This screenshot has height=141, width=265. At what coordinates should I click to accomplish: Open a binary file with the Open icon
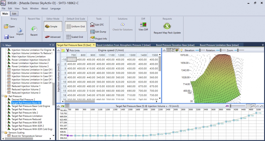tap(6, 26)
